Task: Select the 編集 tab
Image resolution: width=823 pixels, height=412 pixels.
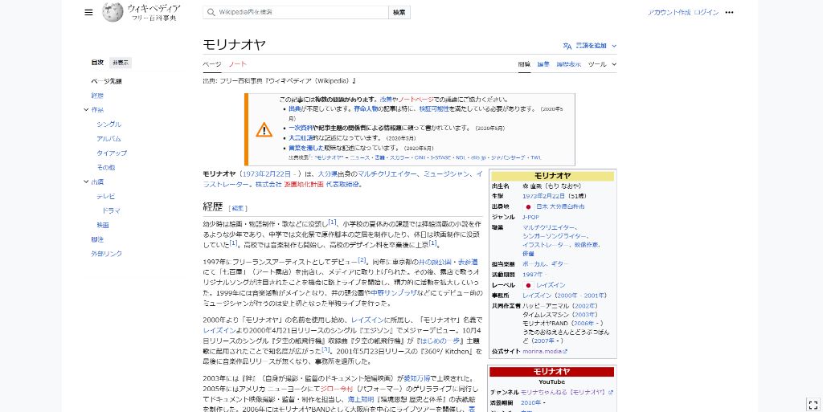Action: click(x=543, y=64)
